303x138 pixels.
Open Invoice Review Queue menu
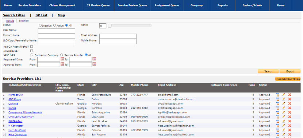(x=133, y=5)
